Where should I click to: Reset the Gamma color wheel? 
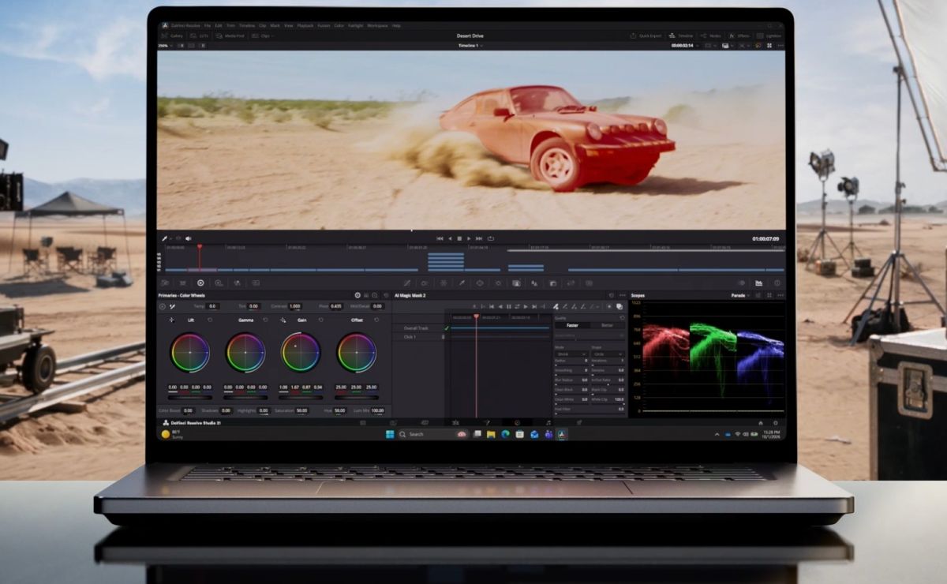point(265,320)
